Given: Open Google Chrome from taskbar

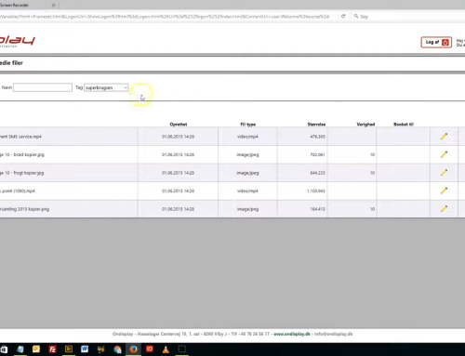Looking at the screenshot, I should tap(117, 349).
